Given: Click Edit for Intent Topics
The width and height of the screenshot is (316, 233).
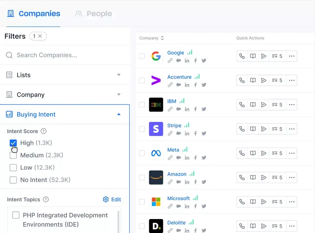Looking at the screenshot, I should tap(112, 199).
